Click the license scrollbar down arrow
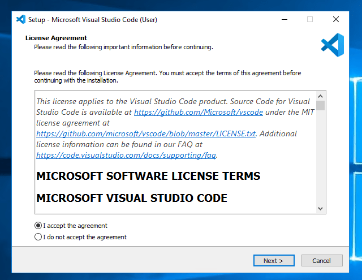The image size is (362, 280). 320,209
